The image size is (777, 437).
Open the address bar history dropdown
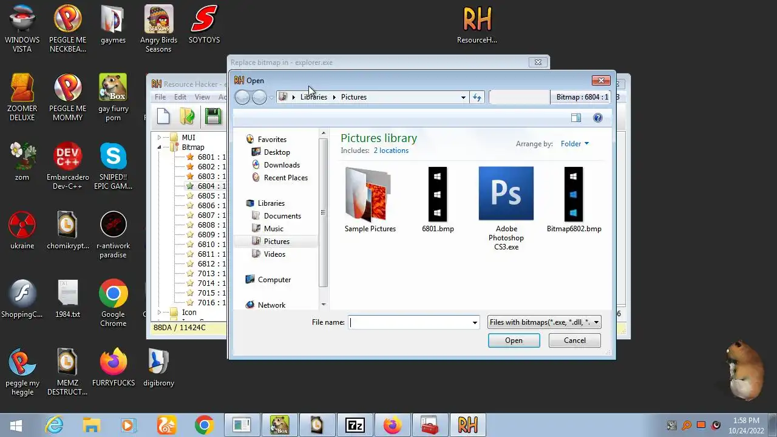[463, 97]
